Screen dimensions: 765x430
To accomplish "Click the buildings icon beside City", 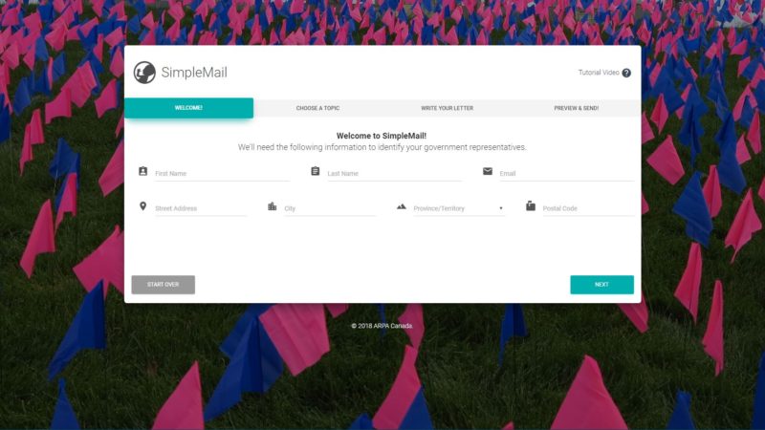I will 273,206.
